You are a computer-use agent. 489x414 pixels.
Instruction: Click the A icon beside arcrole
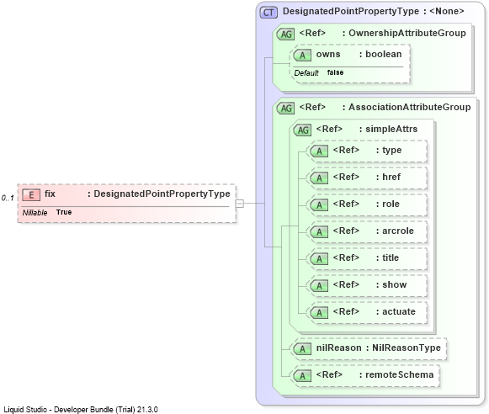[319, 232]
